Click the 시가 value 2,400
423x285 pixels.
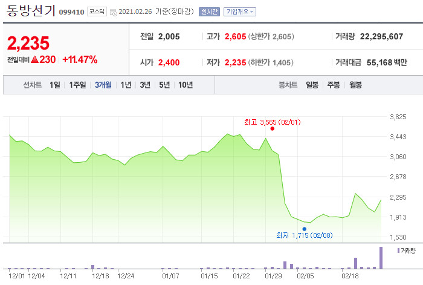pos(169,63)
